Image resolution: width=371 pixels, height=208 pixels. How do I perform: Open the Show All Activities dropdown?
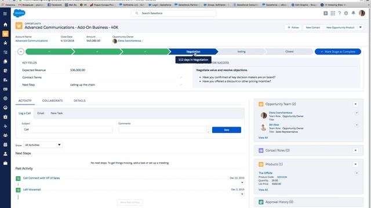click(x=43, y=145)
